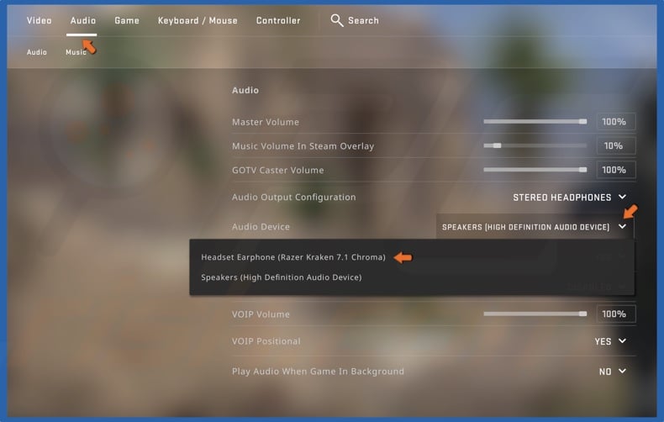Click the Master Volume 100% value box
Screen dimensions: 664x422
616,122
